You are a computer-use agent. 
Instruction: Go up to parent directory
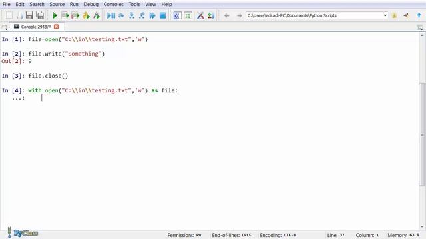(x=419, y=15)
